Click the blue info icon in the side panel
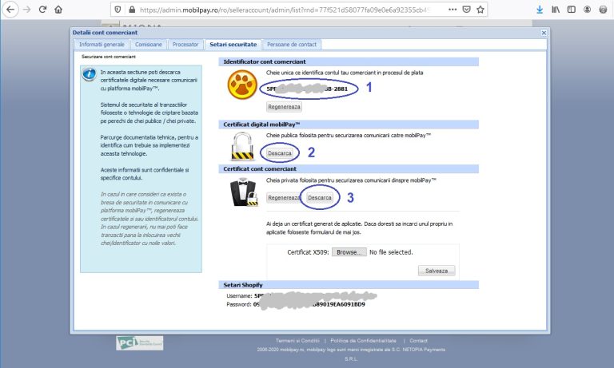The image size is (614, 368). [90, 73]
